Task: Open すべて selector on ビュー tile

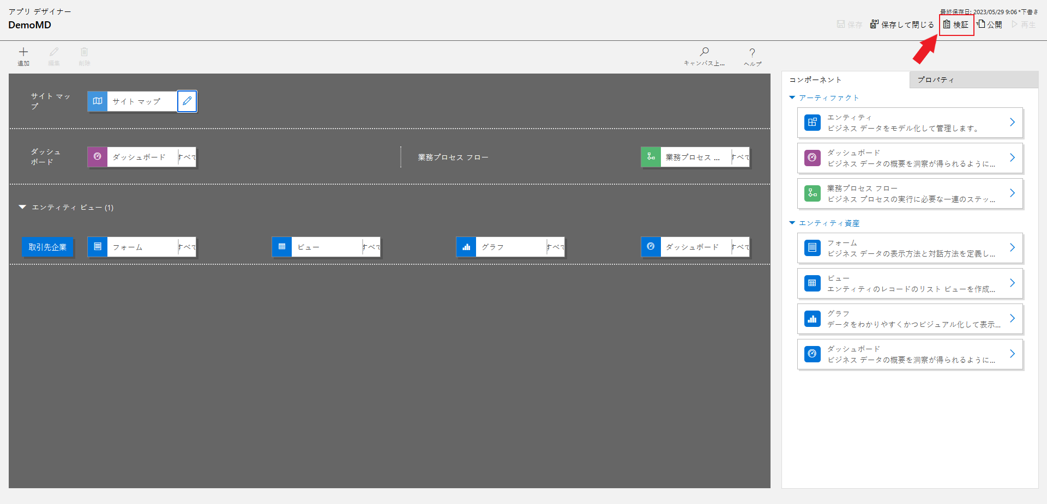Action: pyautogui.click(x=371, y=247)
